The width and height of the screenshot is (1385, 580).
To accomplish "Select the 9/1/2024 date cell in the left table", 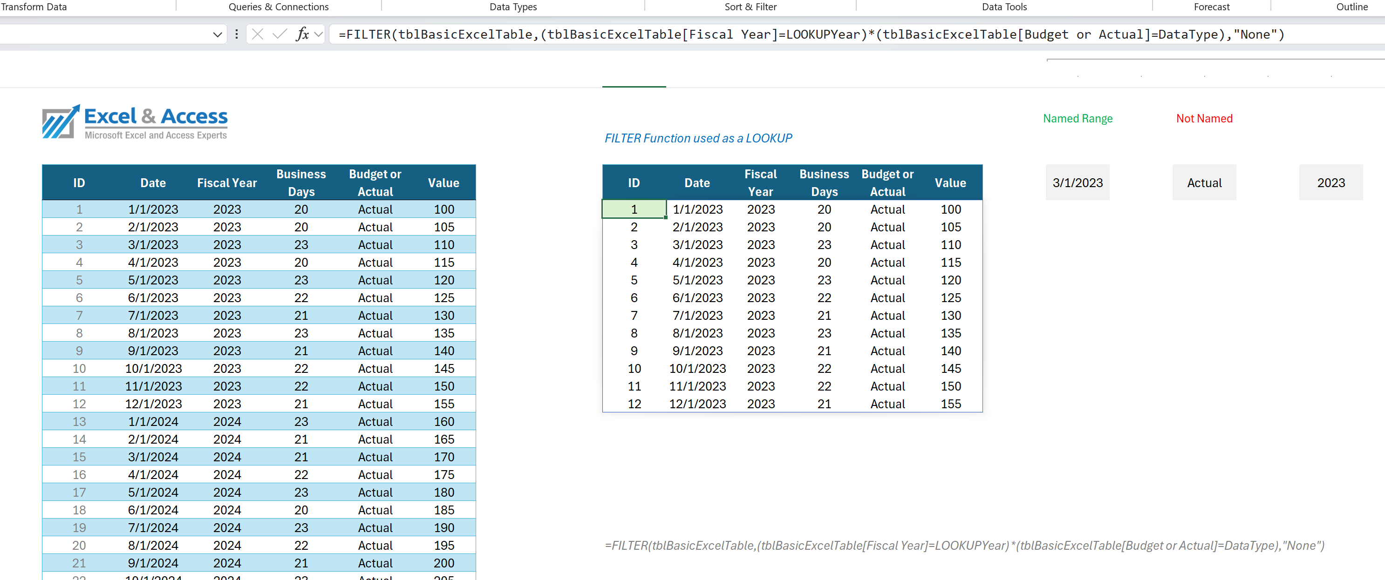I will pos(153,563).
